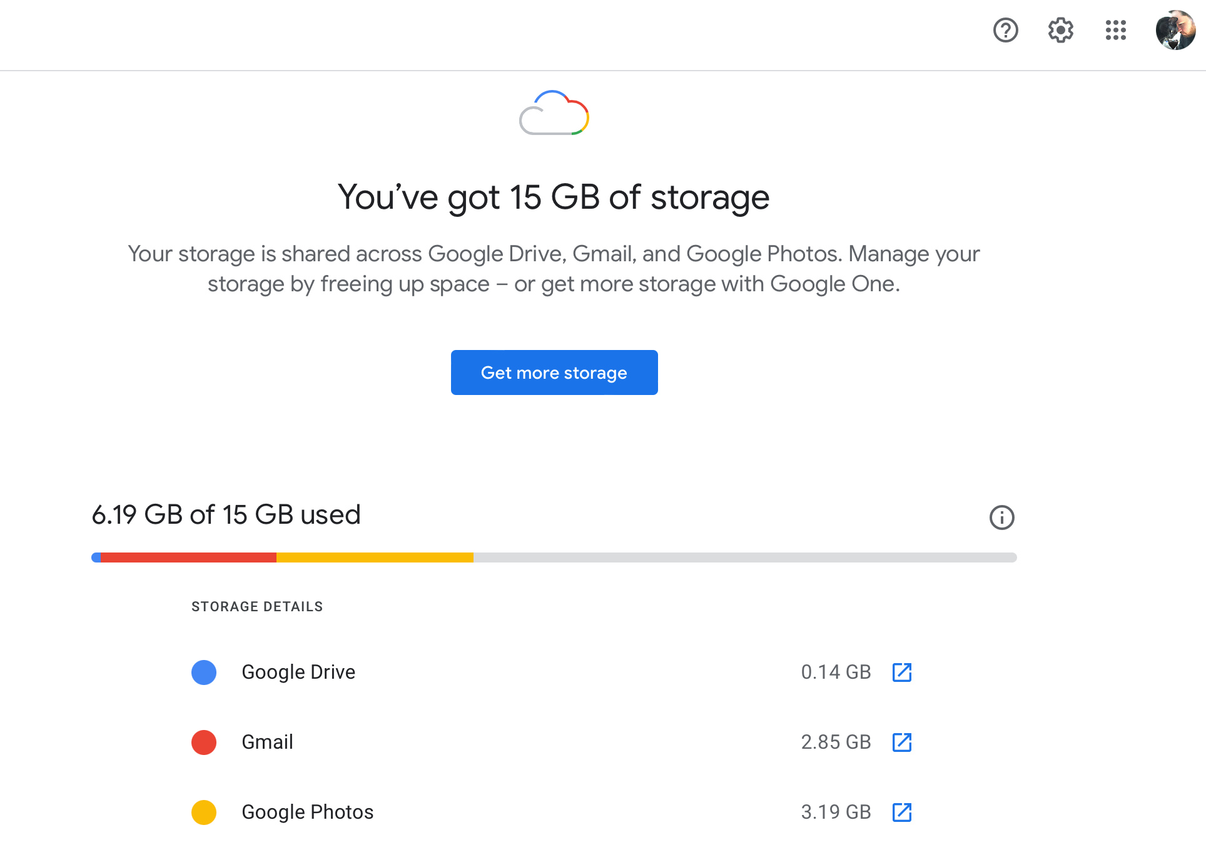The height and width of the screenshot is (860, 1206).
Task: Open Google Drive external link icon
Action: click(x=901, y=672)
